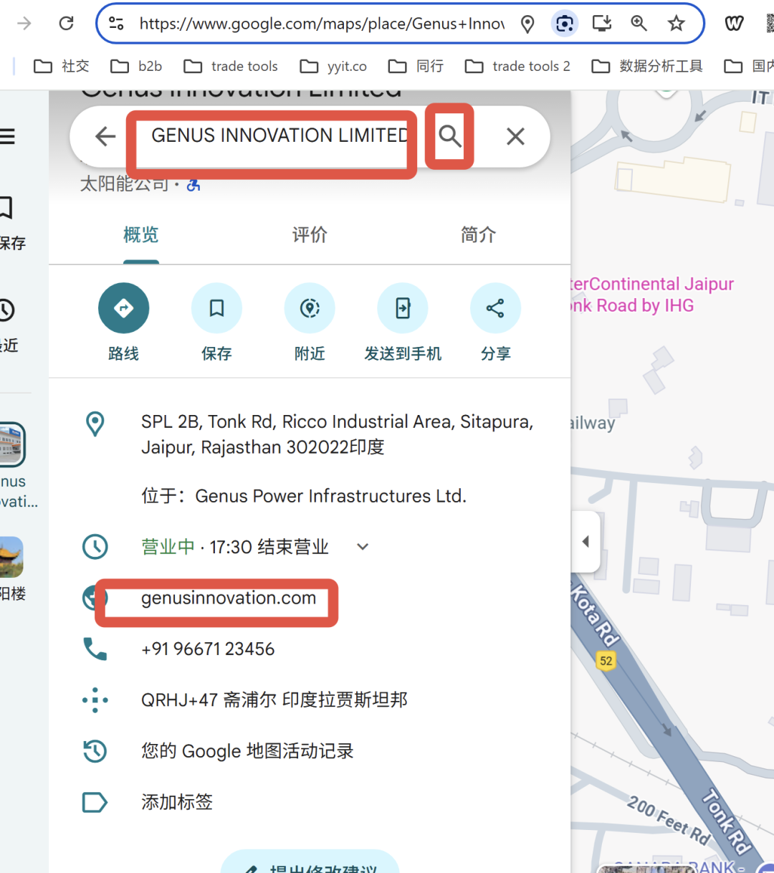This screenshot has width=774, height=873.
Task: Click the back arrow in the search panel
Action: (105, 136)
